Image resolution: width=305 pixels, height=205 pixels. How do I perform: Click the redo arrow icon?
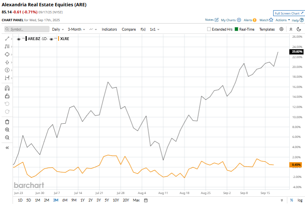[x=7, y=112]
